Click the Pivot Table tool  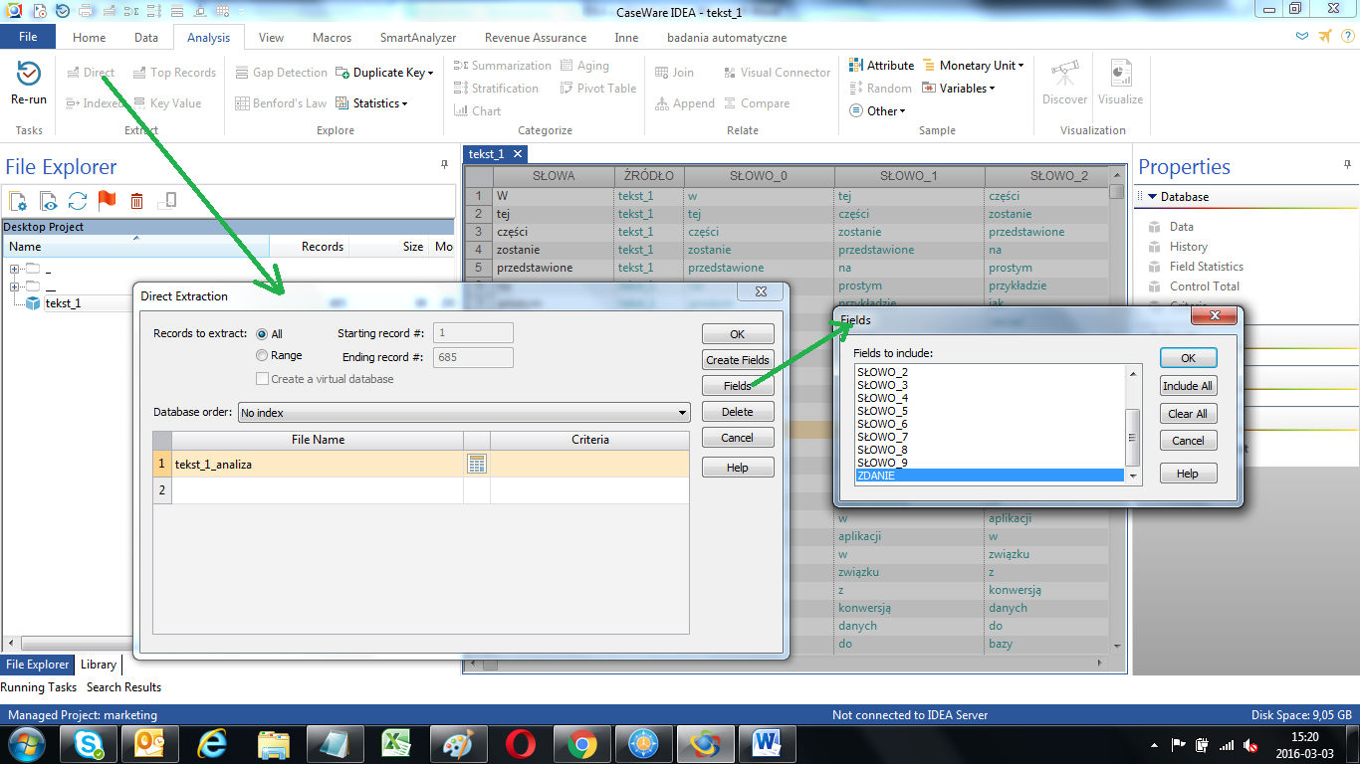point(597,89)
